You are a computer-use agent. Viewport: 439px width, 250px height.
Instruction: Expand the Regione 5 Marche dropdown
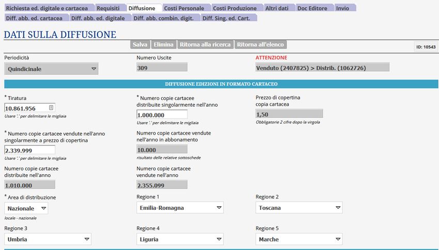(x=299, y=239)
